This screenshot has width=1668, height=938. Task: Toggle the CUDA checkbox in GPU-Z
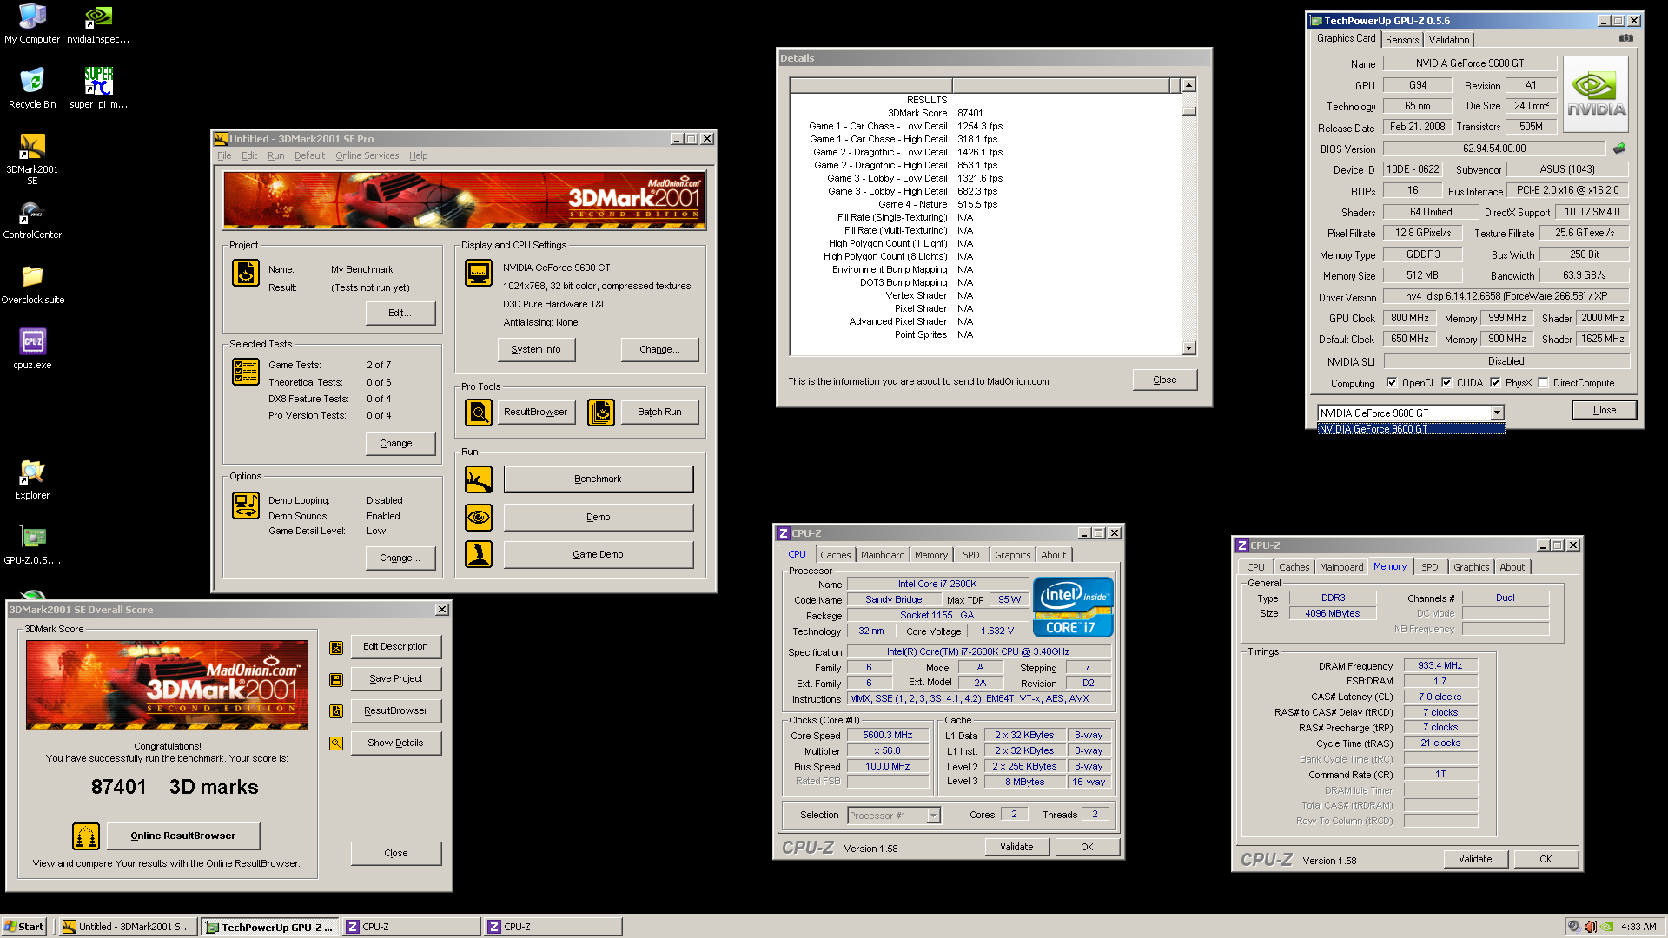1446,382
